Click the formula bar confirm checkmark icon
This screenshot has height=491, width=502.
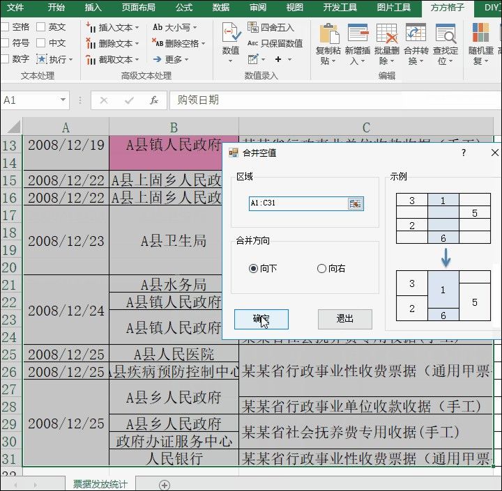[x=129, y=100]
